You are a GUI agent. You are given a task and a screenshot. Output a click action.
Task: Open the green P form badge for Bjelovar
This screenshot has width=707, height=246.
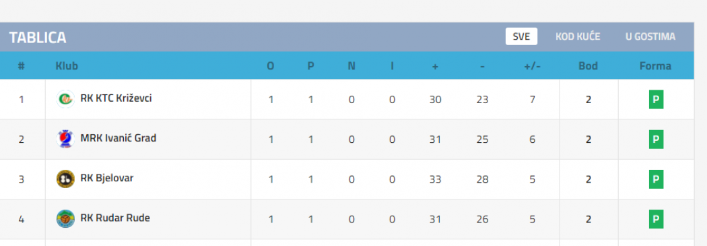point(656,179)
